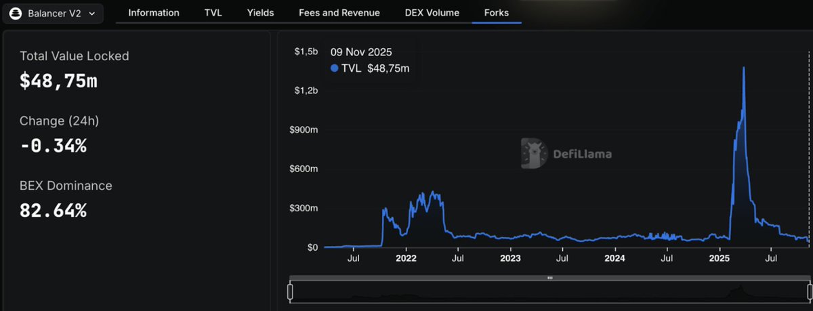Click the Total Value Locked $48,75m value
This screenshot has height=311, width=813.
(x=58, y=81)
